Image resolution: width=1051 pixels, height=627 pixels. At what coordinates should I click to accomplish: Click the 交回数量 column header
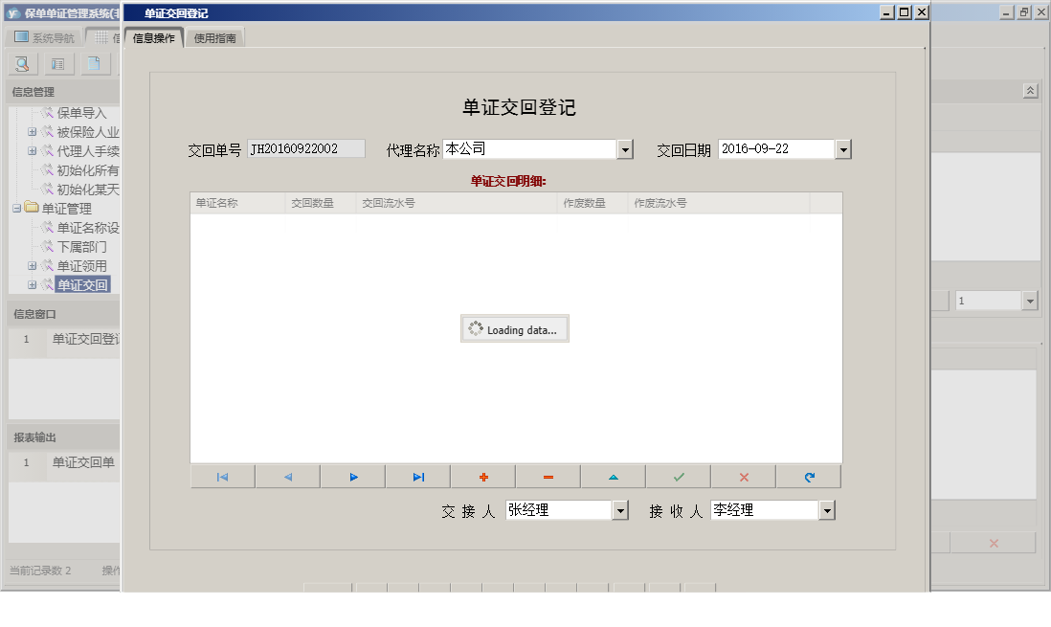(321, 203)
